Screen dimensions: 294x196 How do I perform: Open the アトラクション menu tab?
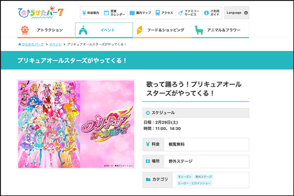[45, 30]
